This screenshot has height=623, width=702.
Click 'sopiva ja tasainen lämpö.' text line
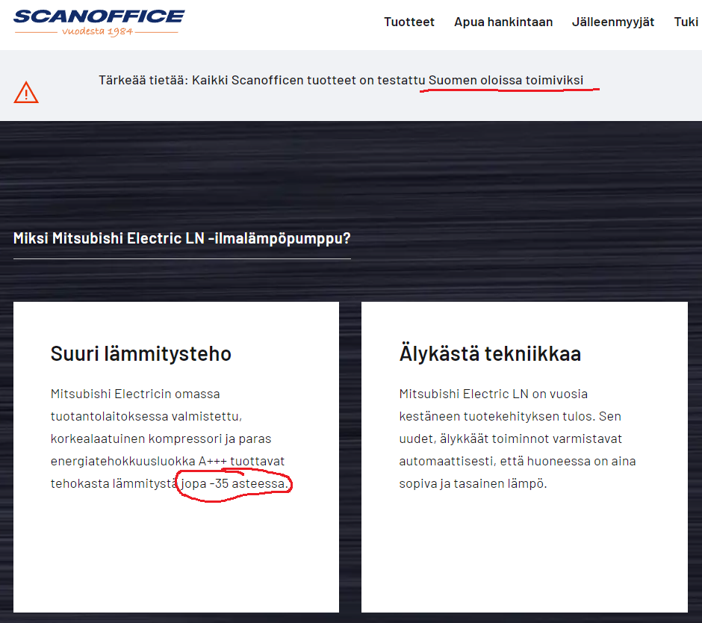pyautogui.click(x=473, y=484)
